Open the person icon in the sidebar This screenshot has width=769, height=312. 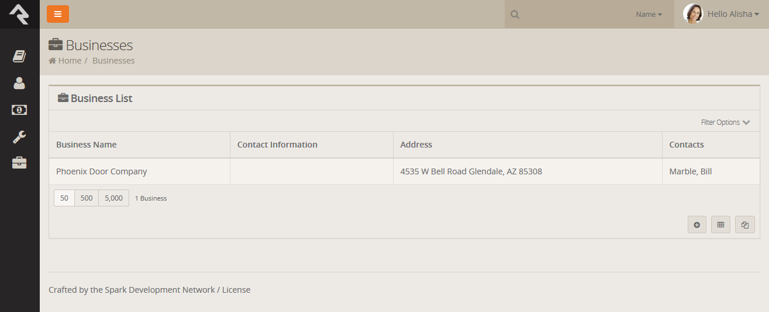click(x=19, y=83)
